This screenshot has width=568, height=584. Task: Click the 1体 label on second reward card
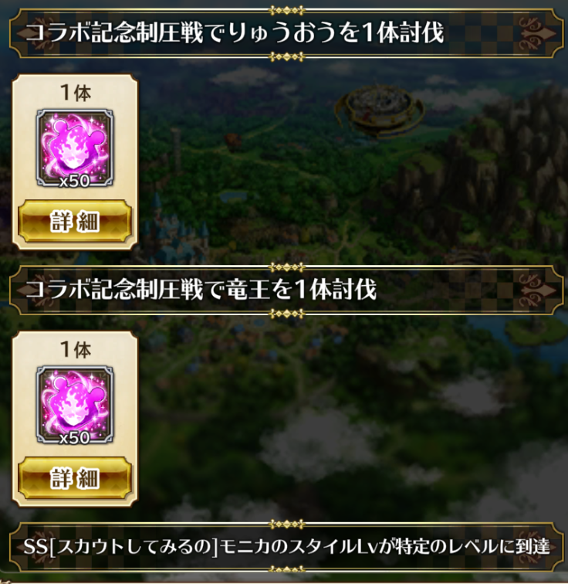pyautogui.click(x=76, y=349)
